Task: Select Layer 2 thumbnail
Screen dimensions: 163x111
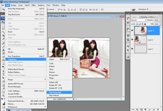Action: point(141,40)
